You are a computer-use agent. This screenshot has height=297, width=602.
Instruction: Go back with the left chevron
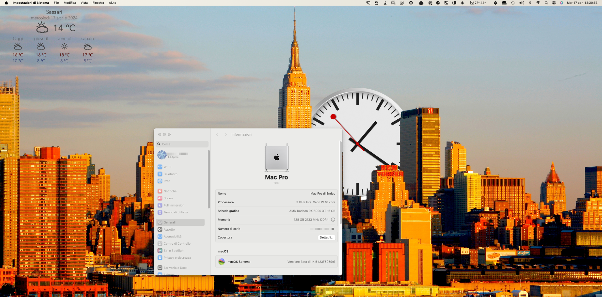pos(217,134)
